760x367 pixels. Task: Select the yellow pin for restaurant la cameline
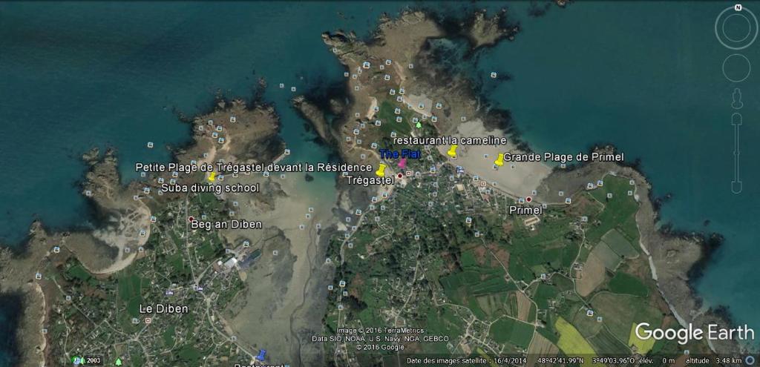[x=452, y=151]
